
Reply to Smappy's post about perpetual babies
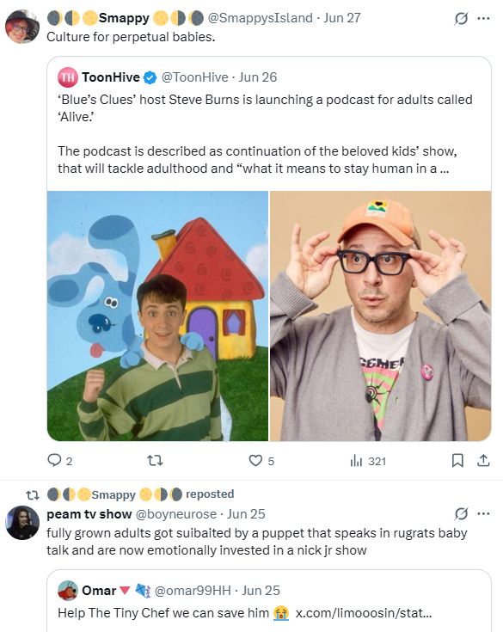coord(59,460)
